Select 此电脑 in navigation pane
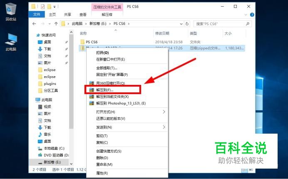 tap(47, 99)
